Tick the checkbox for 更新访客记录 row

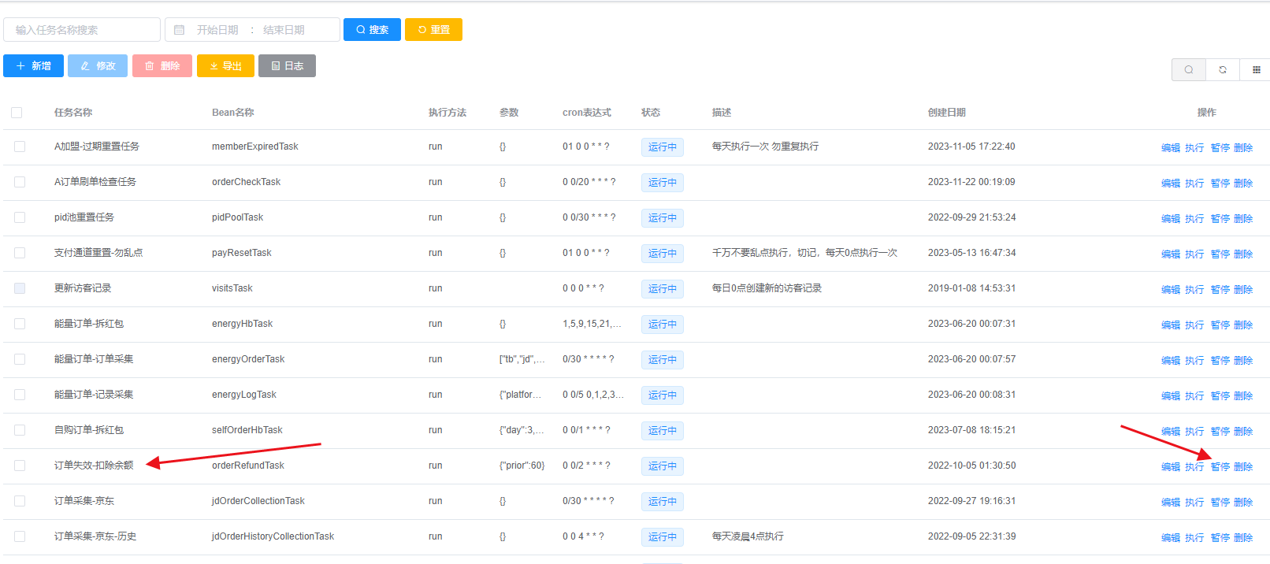tap(20, 288)
